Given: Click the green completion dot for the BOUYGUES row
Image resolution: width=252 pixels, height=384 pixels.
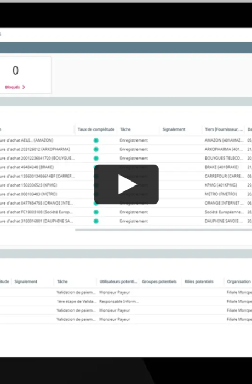Looking at the screenshot, I should (96, 159).
